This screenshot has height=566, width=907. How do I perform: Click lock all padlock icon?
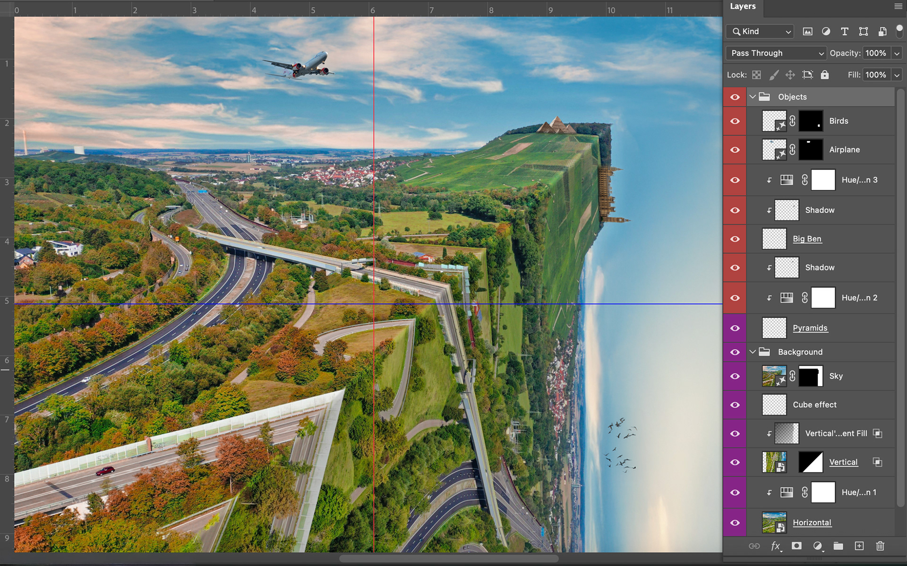pyautogui.click(x=825, y=75)
